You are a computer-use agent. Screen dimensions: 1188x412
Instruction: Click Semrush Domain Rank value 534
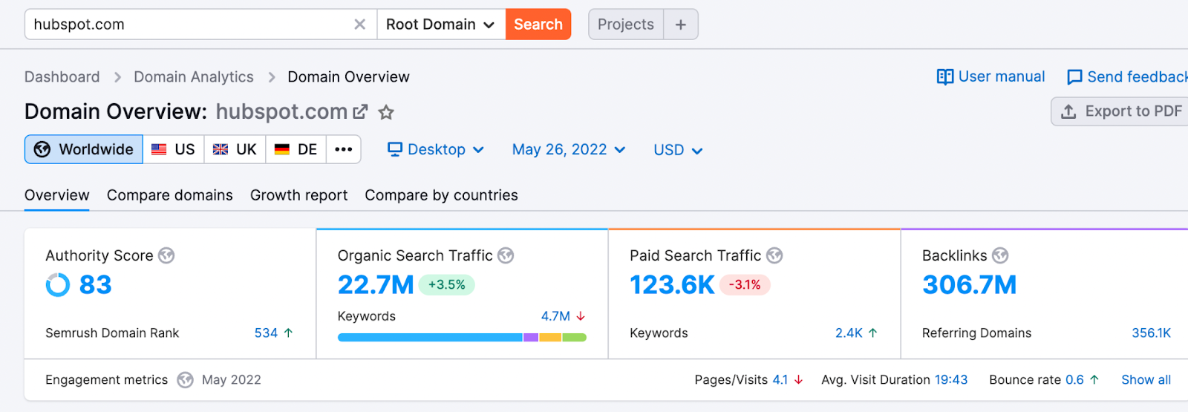click(266, 333)
